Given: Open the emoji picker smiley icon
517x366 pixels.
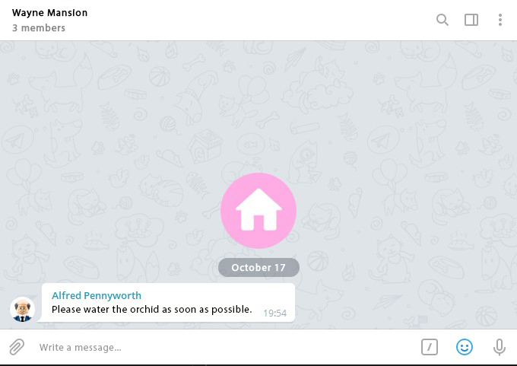Looking at the screenshot, I should click(x=465, y=347).
